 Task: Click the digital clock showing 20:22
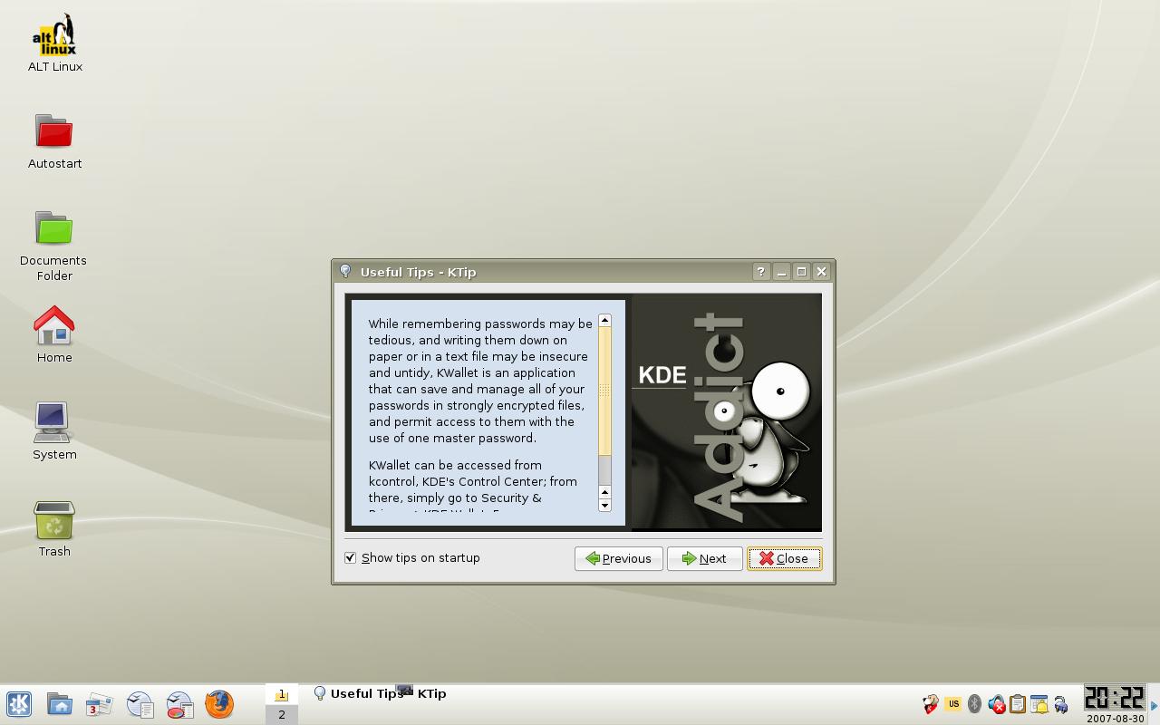pos(1115,698)
